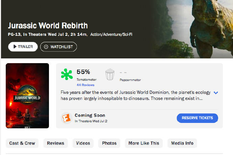
Task: Click the 55% Tomatometer score
Action: tap(83, 72)
